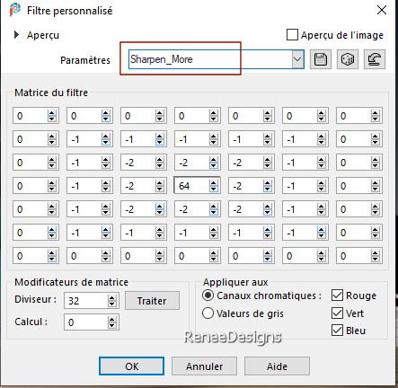
Task: Enable the Aperçu de l'image checkbox
Action: click(x=292, y=35)
